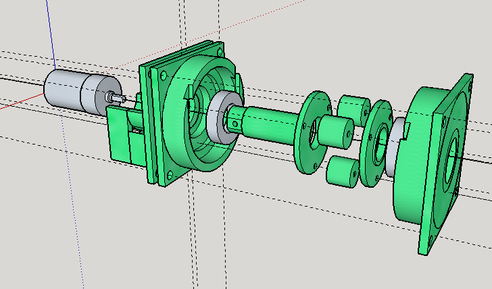Image resolution: width=492 pixels, height=289 pixels.
Task: Select the upper small green roller
Action: [353, 108]
